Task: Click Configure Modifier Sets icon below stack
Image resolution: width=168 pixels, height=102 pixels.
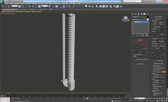Action: pyautogui.click(x=147, y=36)
